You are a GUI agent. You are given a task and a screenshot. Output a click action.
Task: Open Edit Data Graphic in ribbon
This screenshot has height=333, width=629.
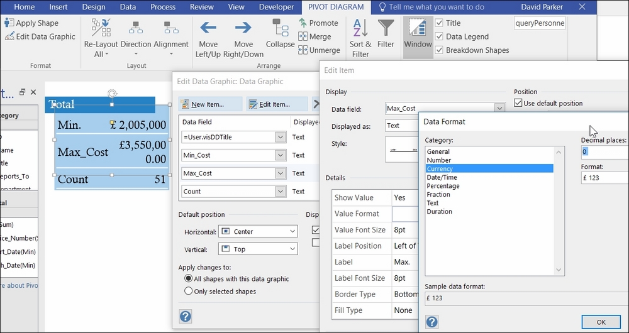point(40,36)
